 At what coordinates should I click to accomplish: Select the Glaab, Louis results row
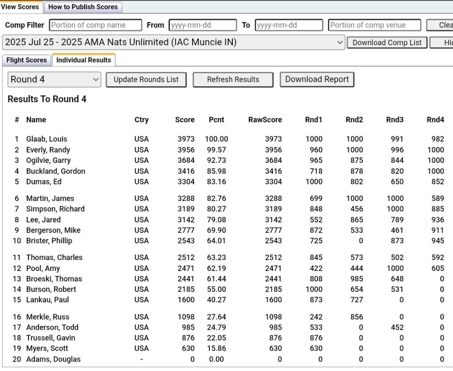tap(47, 139)
